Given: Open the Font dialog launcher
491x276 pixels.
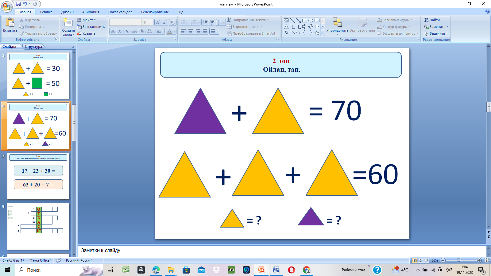Looking at the screenshot, I should click(175, 40).
